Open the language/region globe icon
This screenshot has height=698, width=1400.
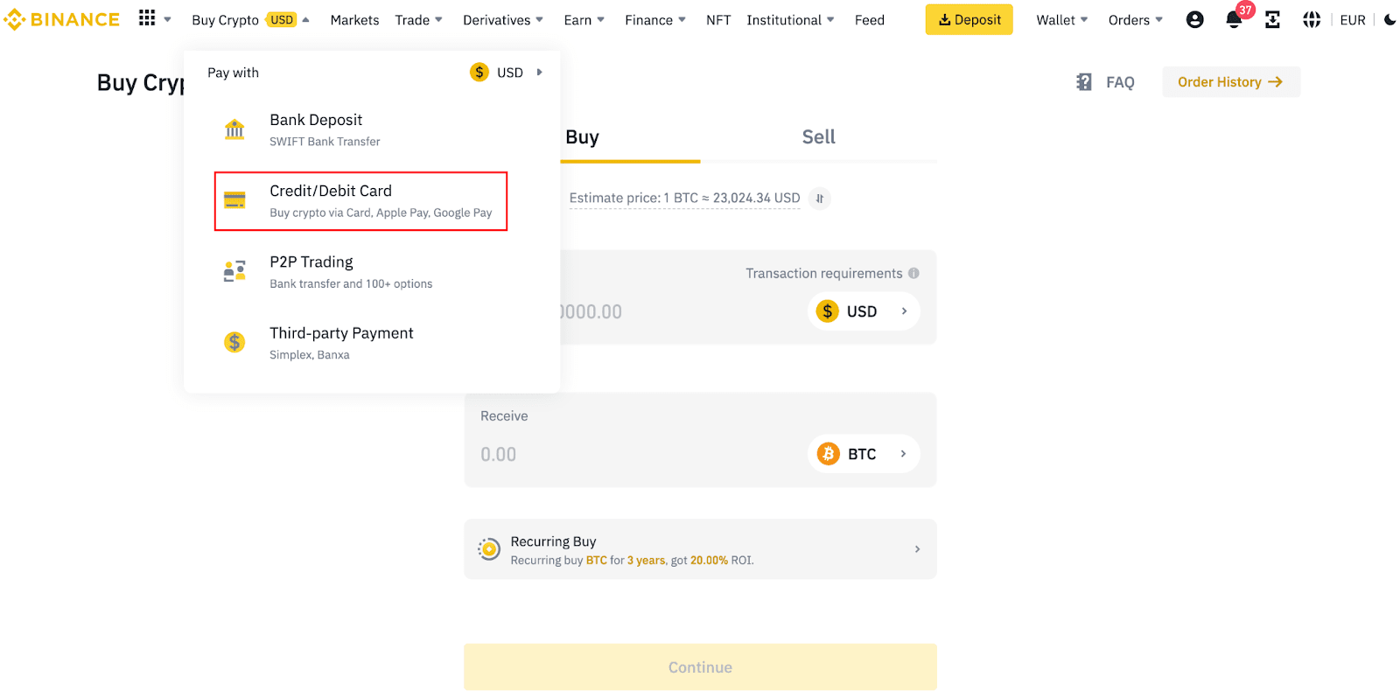(1311, 19)
